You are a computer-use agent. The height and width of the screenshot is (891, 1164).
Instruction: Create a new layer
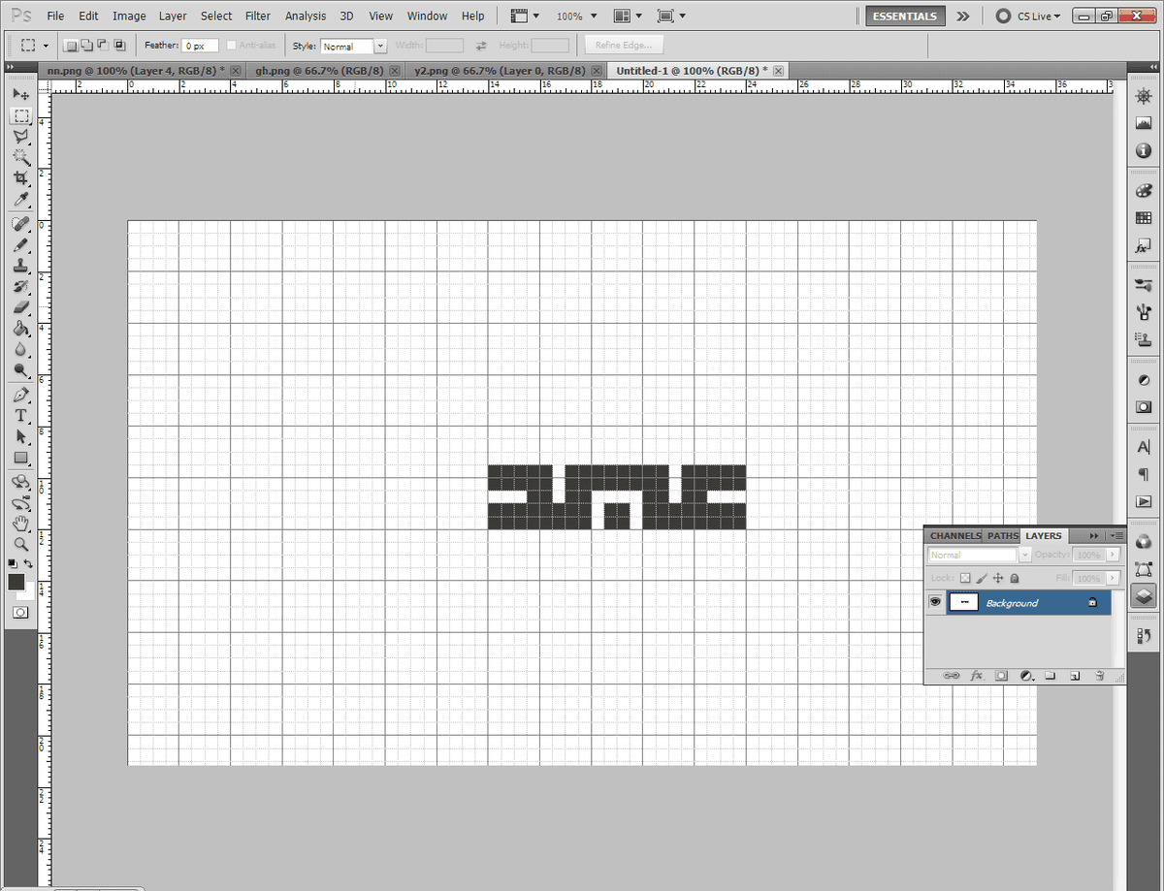(x=1075, y=675)
